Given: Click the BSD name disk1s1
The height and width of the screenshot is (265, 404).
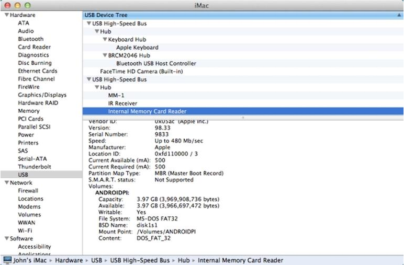Looking at the screenshot, I should click(x=147, y=225).
